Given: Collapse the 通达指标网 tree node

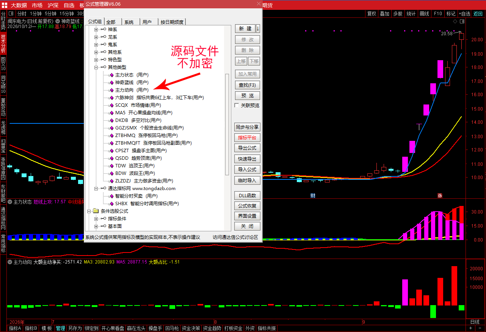Looking at the screenshot, I should tap(96, 189).
